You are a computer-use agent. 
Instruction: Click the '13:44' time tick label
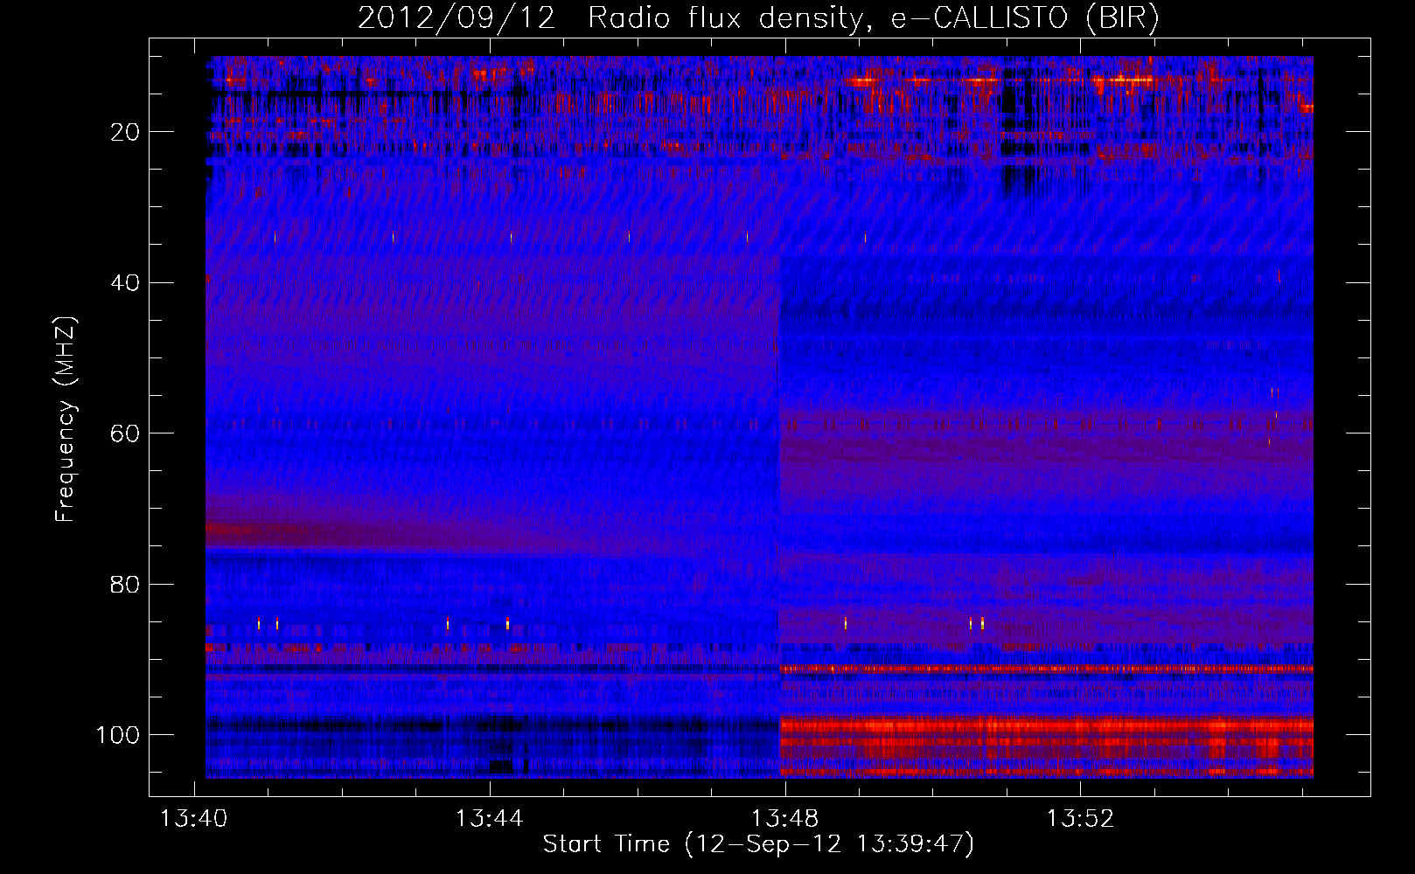[x=490, y=818]
